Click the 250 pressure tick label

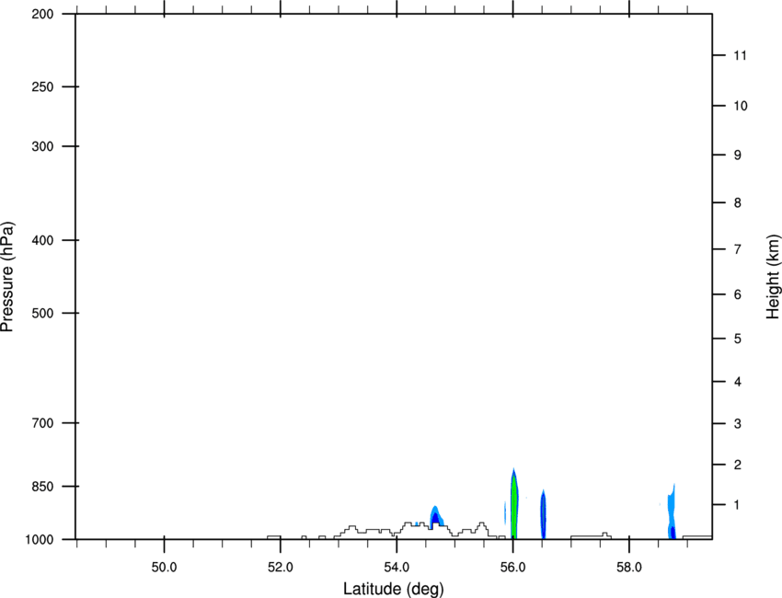[x=42, y=86]
